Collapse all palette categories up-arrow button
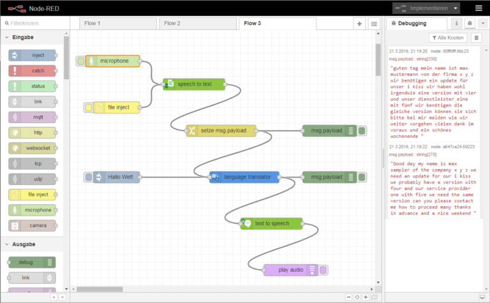This screenshot has width=490, height=303. (54, 297)
